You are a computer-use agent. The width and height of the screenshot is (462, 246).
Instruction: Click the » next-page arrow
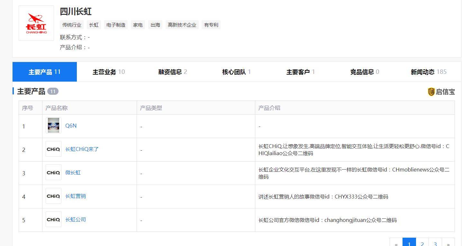(448, 243)
